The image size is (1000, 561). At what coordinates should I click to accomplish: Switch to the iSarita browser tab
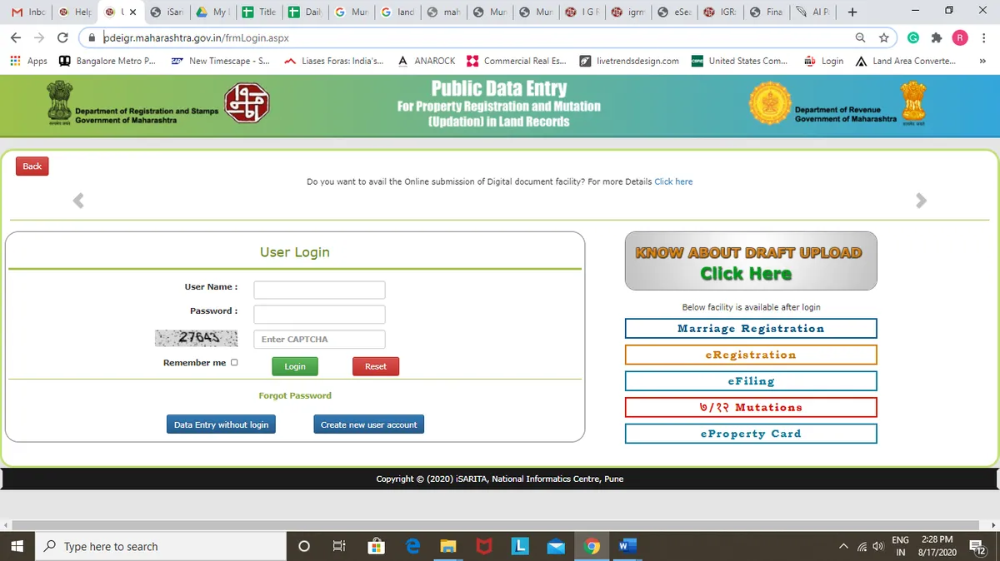167,12
